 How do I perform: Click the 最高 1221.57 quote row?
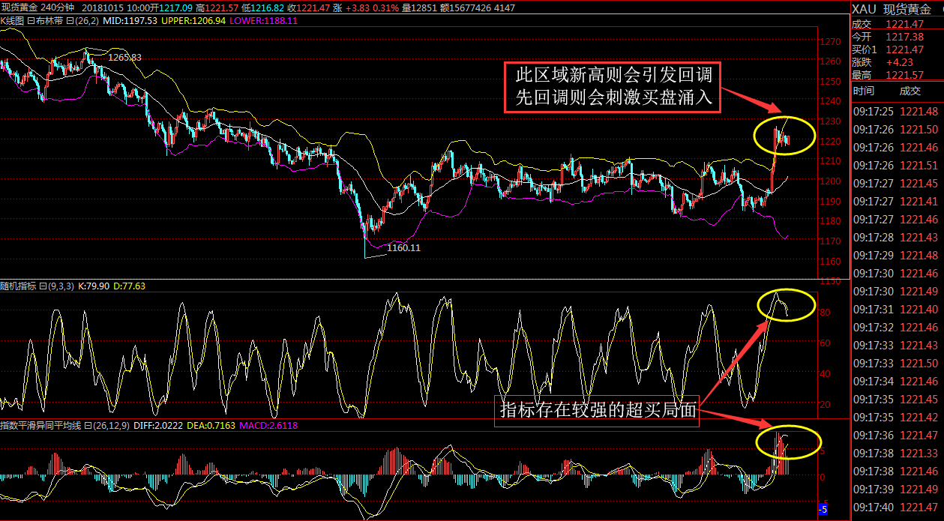897,75
